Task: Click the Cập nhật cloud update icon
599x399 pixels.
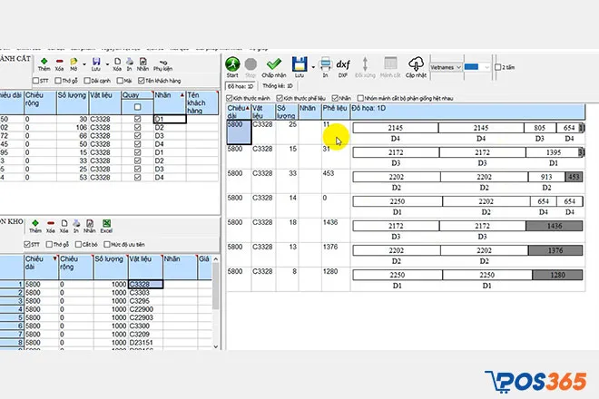Action: (x=417, y=64)
